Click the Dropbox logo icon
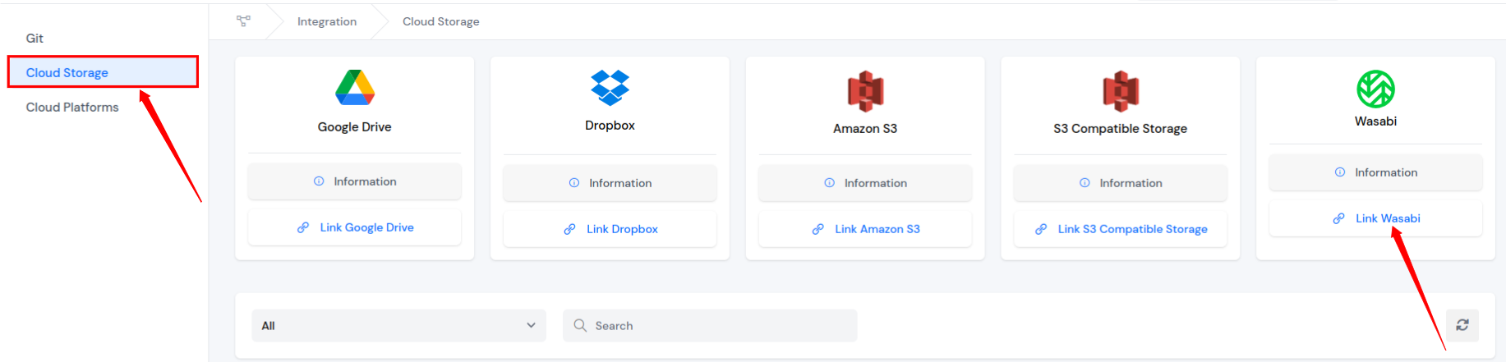The height and width of the screenshot is (362, 1506). tap(610, 88)
